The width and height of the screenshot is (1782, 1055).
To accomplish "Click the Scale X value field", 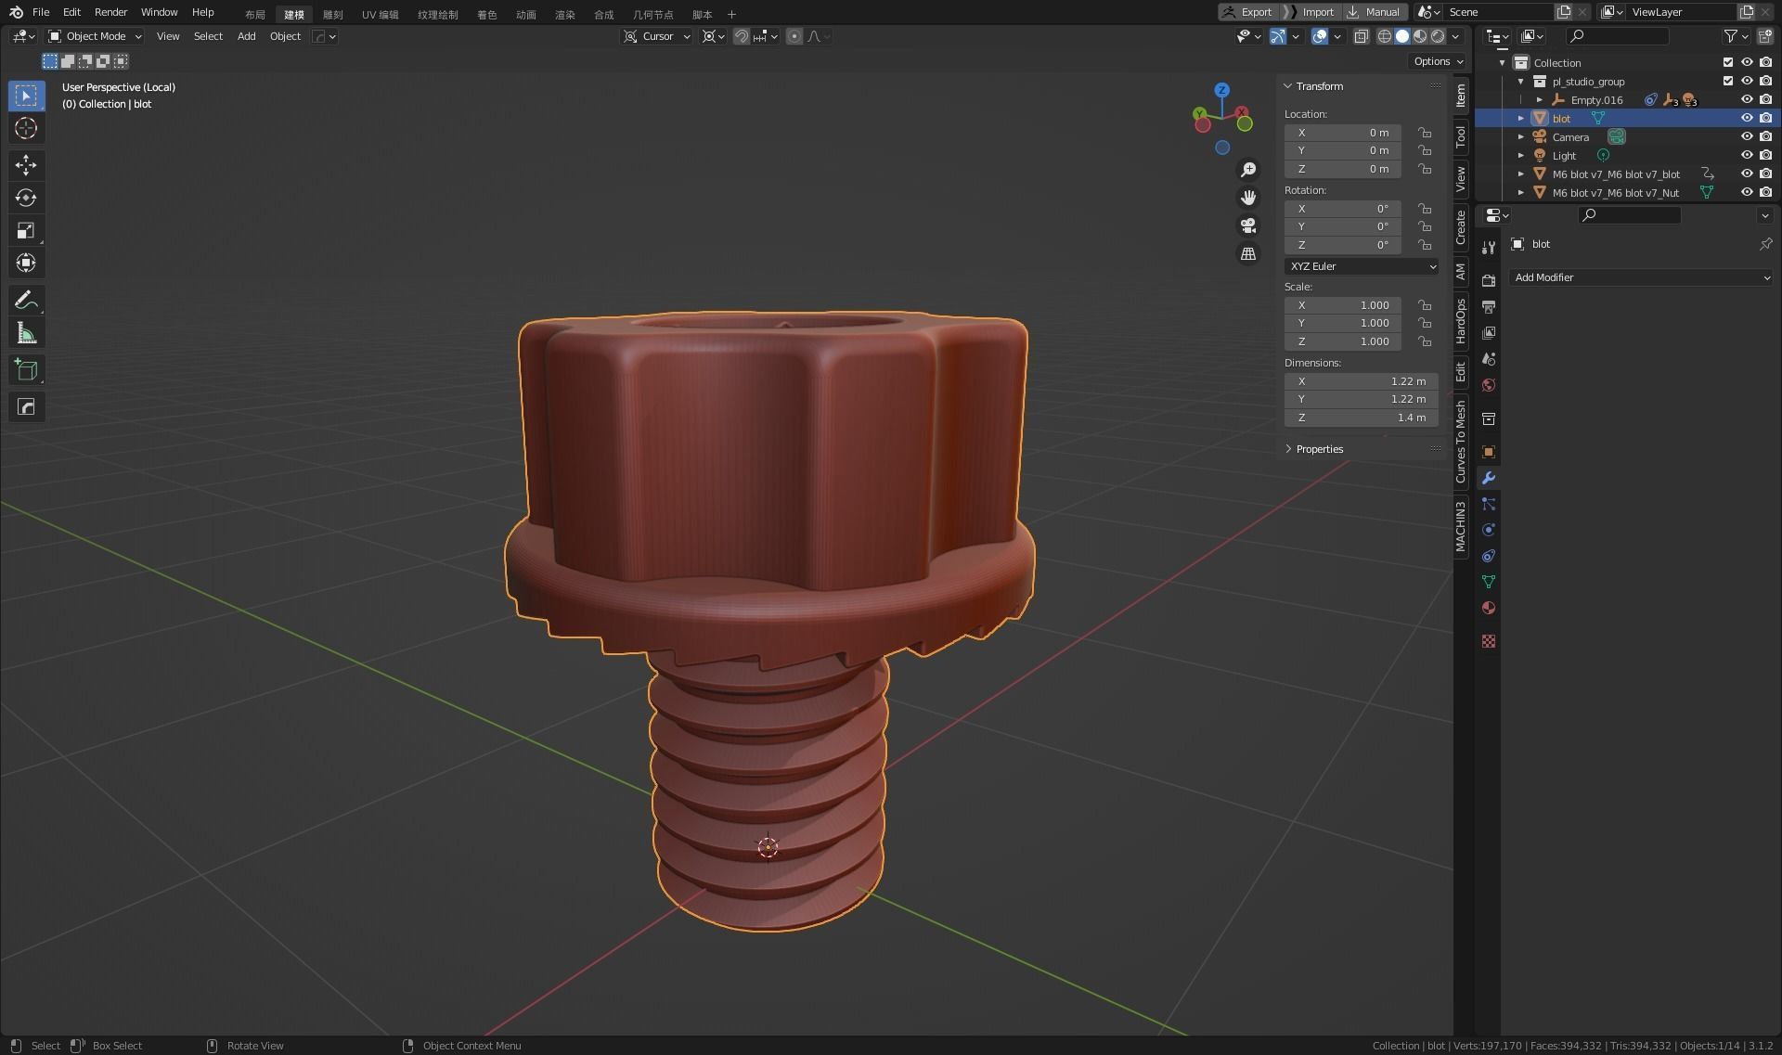I will pos(1342,305).
